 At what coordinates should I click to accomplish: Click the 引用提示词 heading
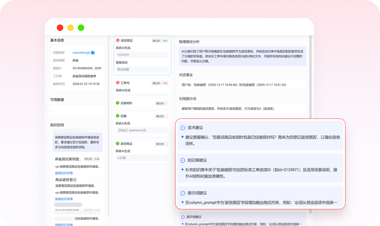(x=188, y=99)
